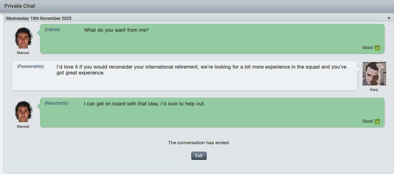Screen dimensions: 394x174
Task: Click the Private Chat title bar
Action: pos(197,6)
